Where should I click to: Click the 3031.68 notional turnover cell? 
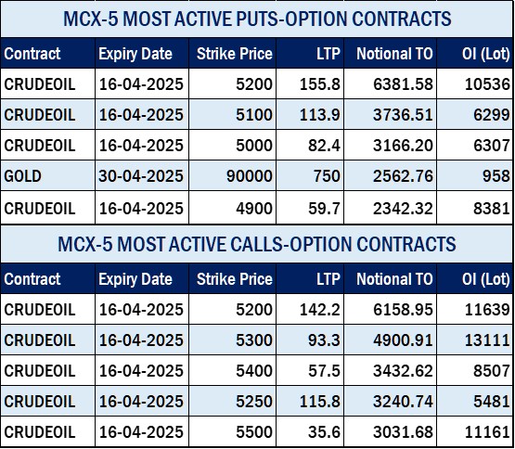coord(390,431)
